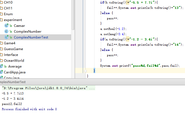Select the Enum folder
185x113 pixels.
(8, 14)
